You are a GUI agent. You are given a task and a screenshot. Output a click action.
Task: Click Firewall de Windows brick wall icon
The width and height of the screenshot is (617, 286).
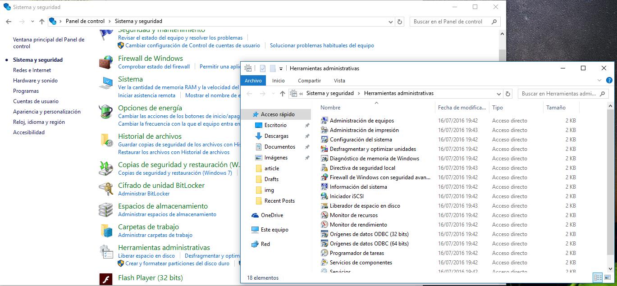click(106, 62)
